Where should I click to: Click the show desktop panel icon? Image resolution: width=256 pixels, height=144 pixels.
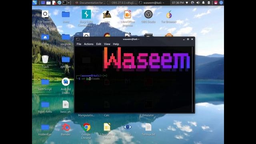(x=43, y=3)
